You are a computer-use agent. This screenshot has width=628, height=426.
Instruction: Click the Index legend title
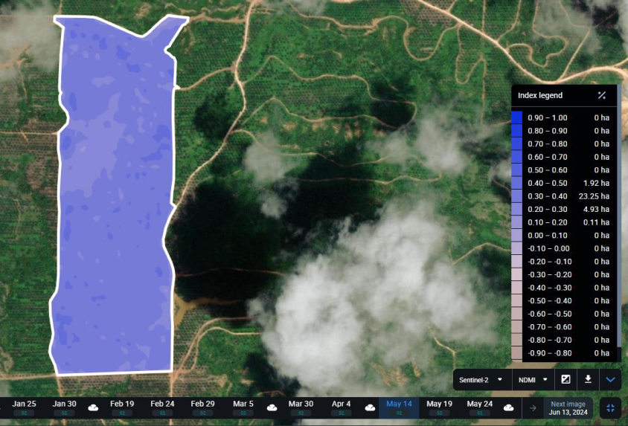pos(540,95)
